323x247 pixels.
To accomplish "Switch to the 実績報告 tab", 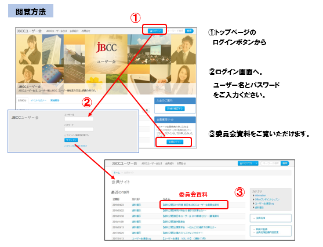I will [55, 100].
